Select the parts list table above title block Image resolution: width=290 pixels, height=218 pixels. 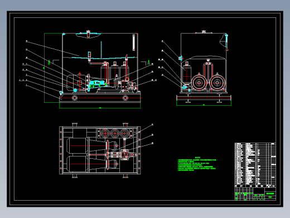click(255, 165)
